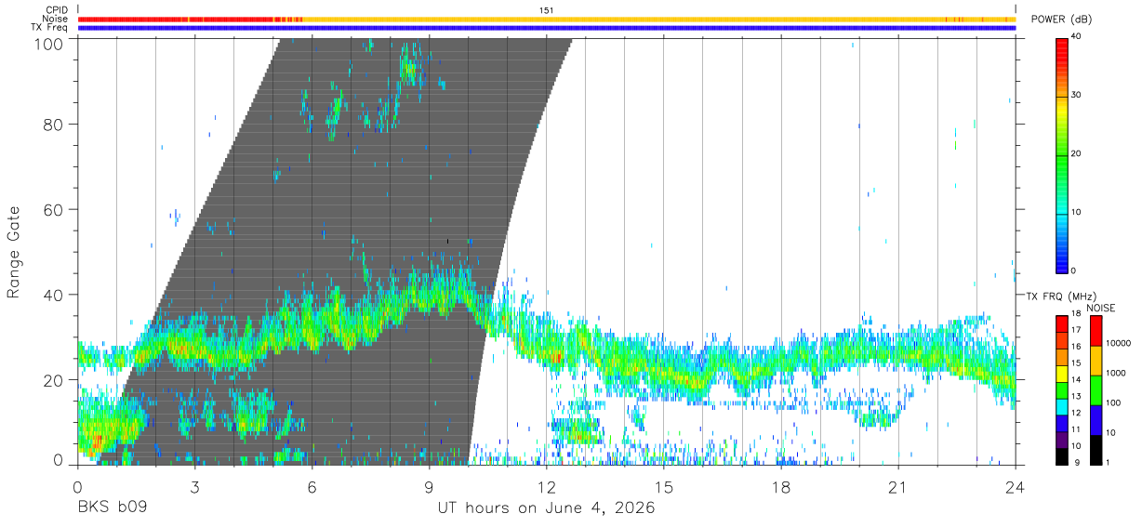Screen dimensions: 1142x527
Task: Click the red-orange Noise strip above the plot
Action: (547, 19)
